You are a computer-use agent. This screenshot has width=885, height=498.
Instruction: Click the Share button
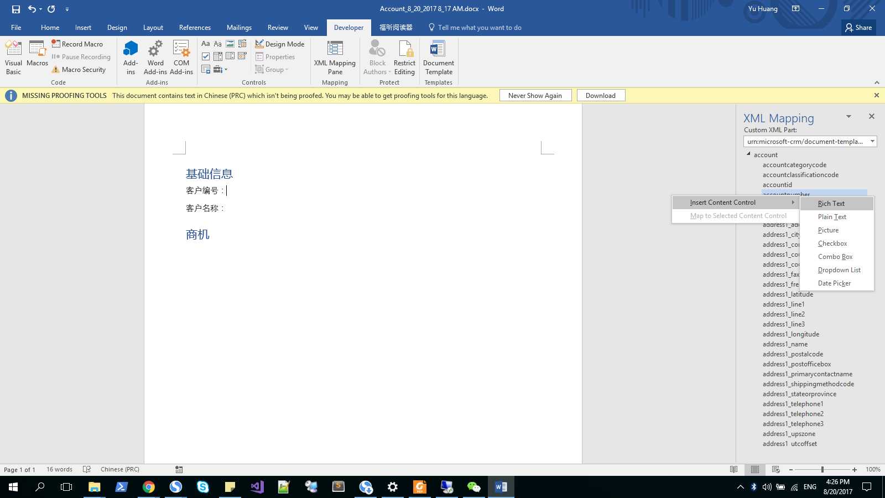click(858, 27)
